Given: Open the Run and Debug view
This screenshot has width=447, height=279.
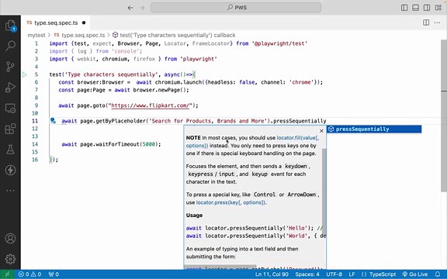Looking at the screenshot, I should click(x=10, y=88).
